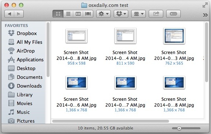The width and height of the screenshot is (211, 134).
Task: Click the Edit Tags toolbar button
Action: click(x=173, y=14)
